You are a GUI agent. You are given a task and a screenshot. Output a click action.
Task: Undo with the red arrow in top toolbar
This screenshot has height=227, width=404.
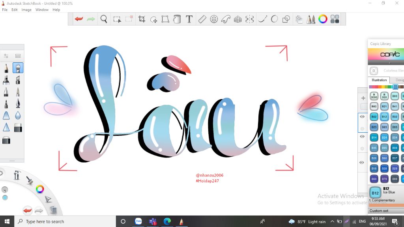point(79,19)
